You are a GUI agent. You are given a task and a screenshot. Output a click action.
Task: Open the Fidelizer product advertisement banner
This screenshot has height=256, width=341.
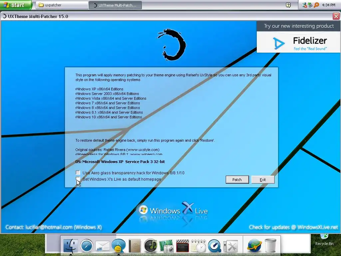tap(298, 37)
